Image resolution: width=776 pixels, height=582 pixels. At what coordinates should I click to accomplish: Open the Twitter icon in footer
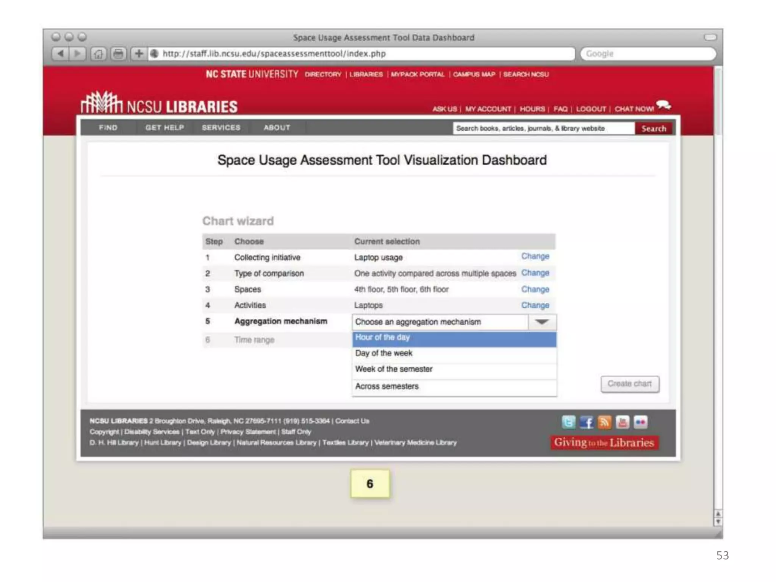click(568, 422)
